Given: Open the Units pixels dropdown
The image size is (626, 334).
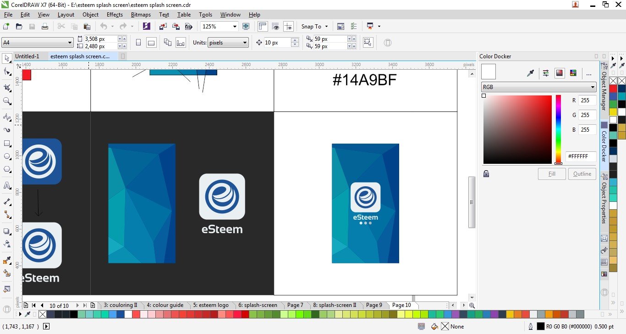Looking at the screenshot, I should (x=245, y=43).
